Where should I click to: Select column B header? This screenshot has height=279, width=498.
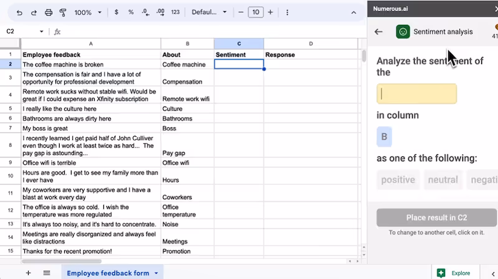[x=187, y=44]
